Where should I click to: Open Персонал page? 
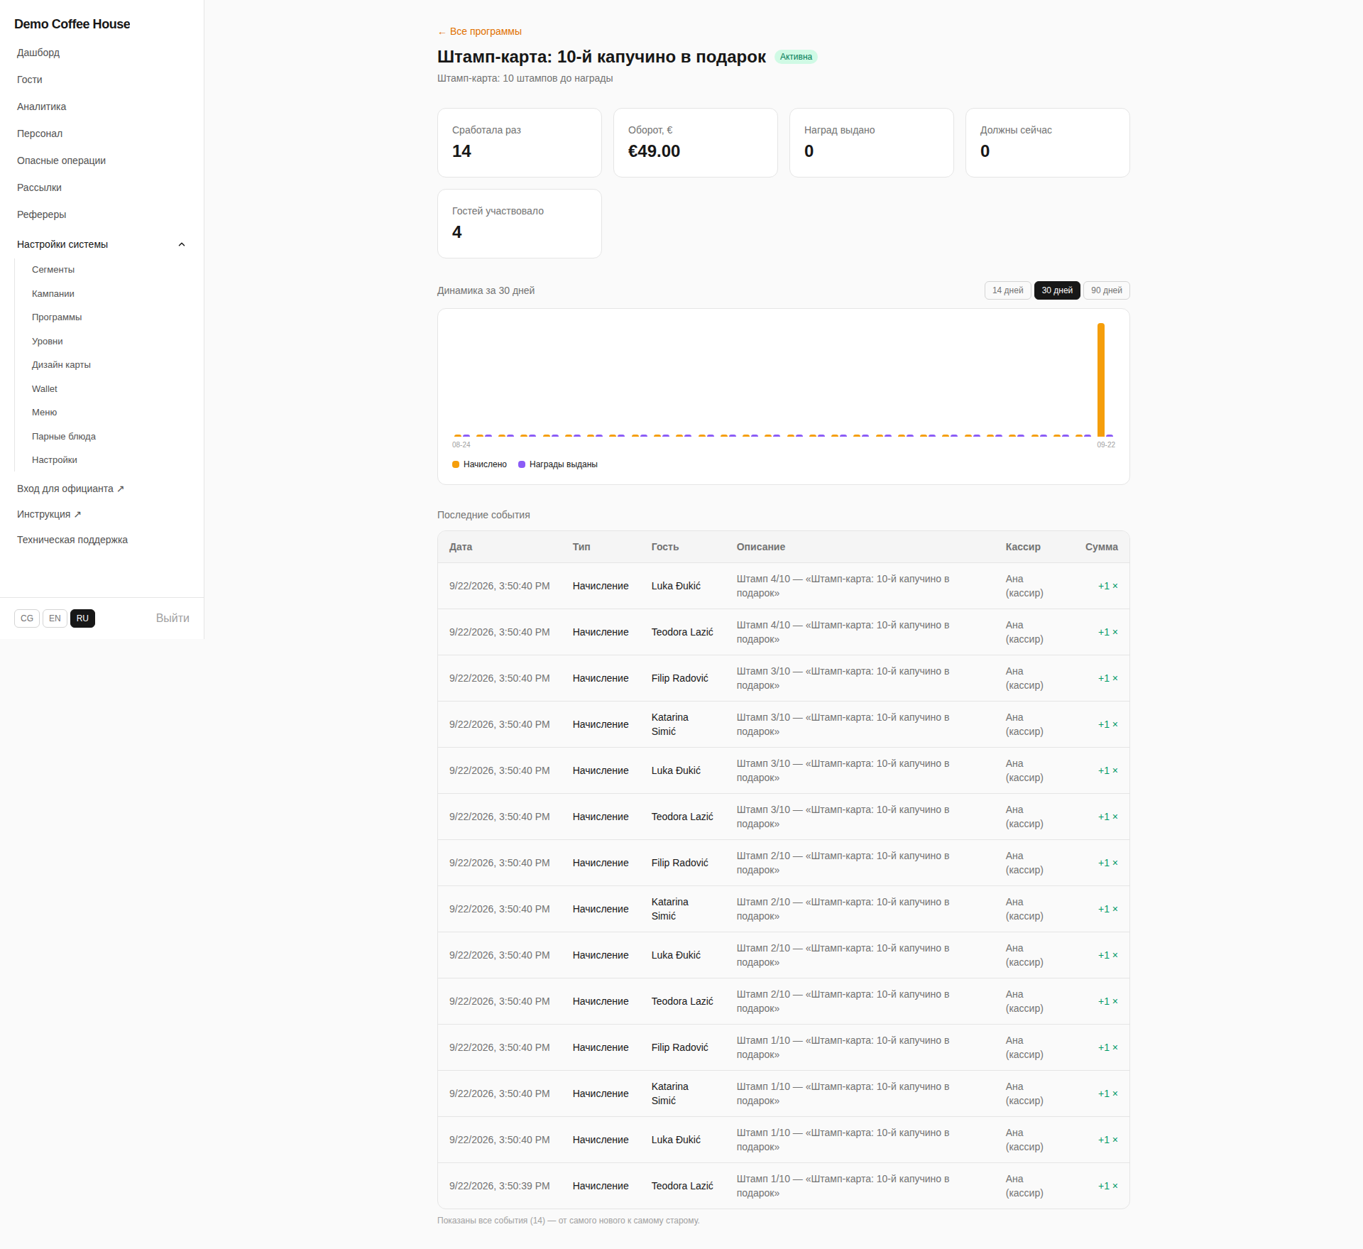[40, 133]
